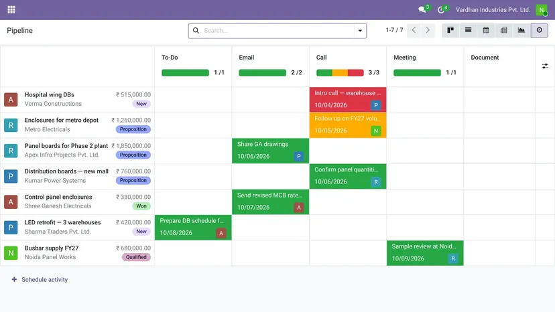Screen dimensions: 555x312
Task: Switch to Graph view
Action: coord(521,30)
